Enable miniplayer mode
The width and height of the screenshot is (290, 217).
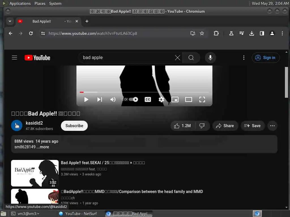click(x=175, y=99)
